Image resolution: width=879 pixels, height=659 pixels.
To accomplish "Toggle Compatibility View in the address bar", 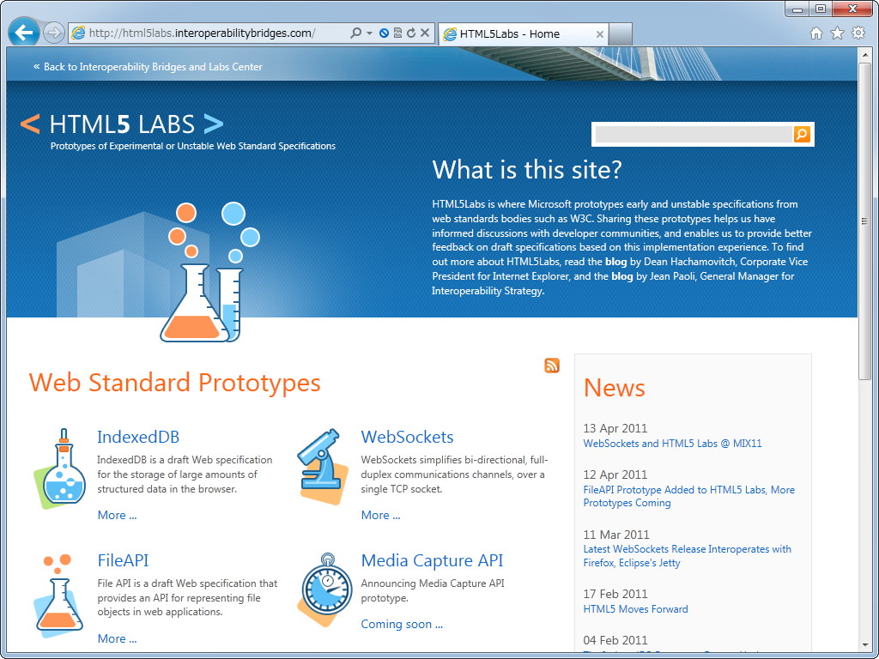I will (397, 33).
